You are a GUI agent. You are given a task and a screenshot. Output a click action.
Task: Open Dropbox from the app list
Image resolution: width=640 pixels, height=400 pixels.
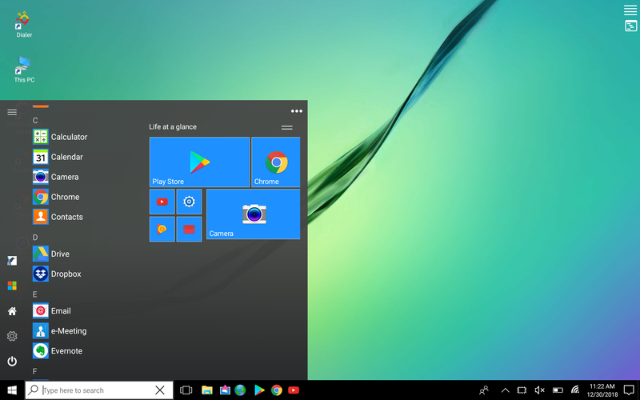[x=57, y=274]
